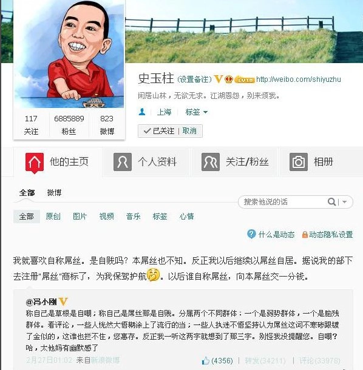The width and height of the screenshot is (363, 370).
Task: Click the 相册 camera icon
Action: click(x=299, y=162)
